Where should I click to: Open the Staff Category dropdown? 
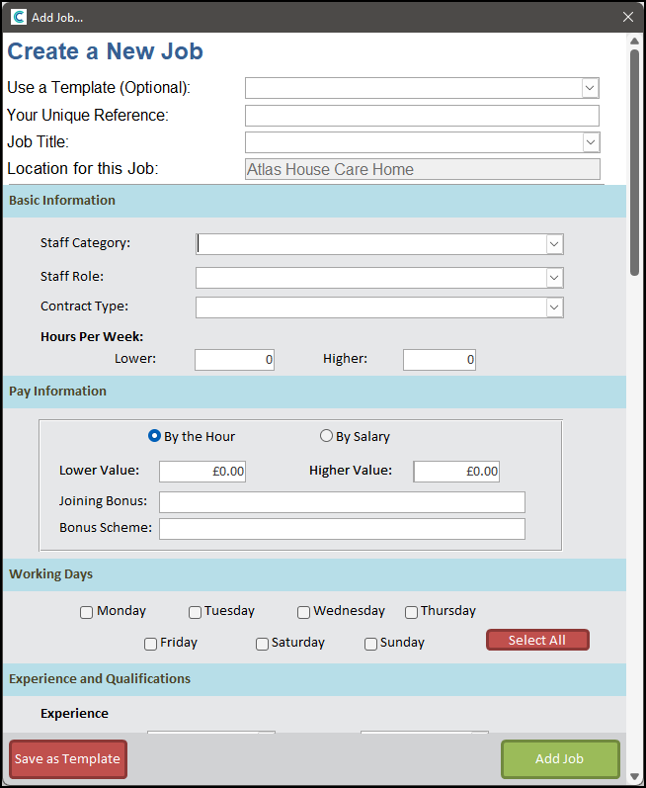(554, 244)
